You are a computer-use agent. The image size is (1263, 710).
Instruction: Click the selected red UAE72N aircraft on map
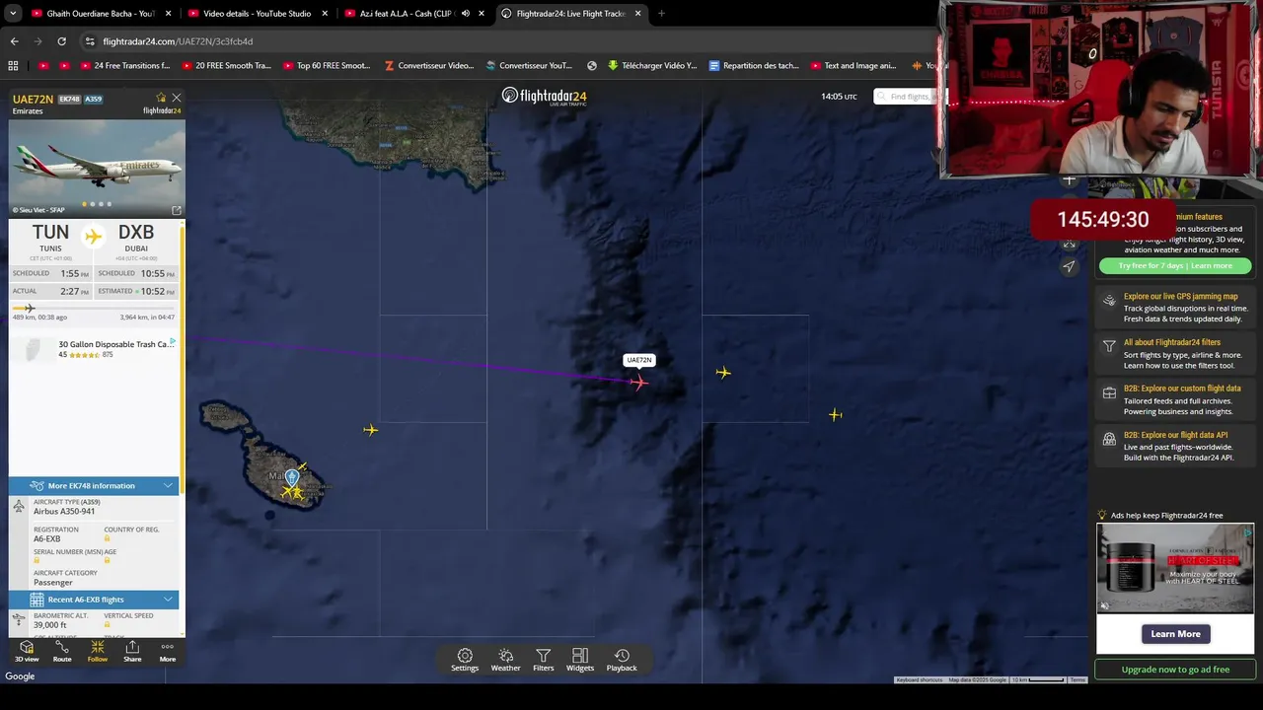639,382
